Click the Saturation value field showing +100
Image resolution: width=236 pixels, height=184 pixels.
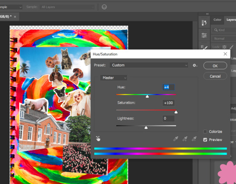point(169,103)
